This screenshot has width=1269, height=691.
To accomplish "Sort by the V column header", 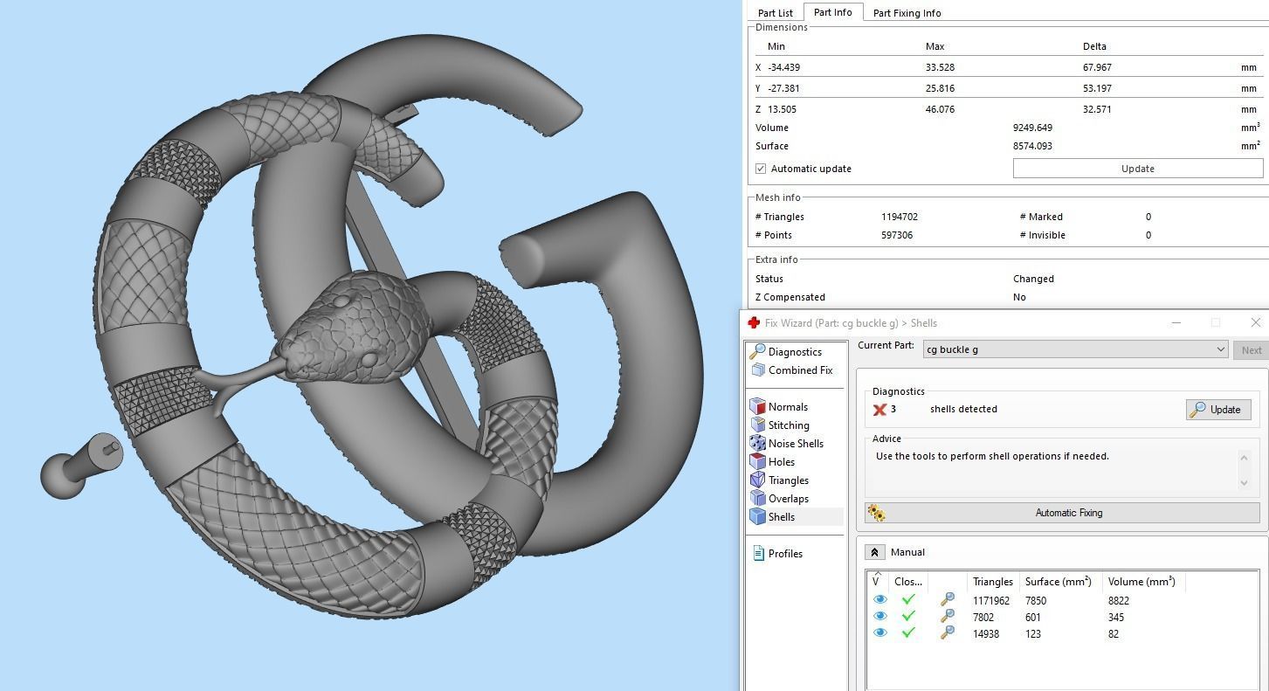I will point(877,581).
